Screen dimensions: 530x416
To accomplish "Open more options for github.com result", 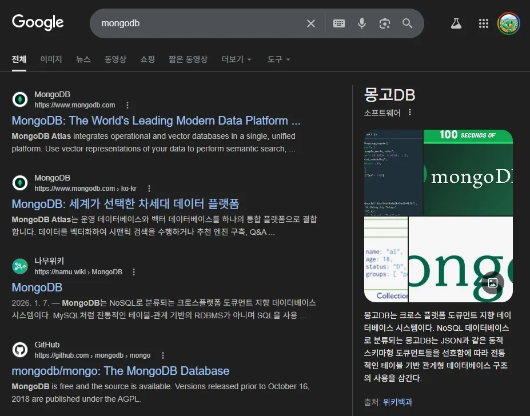I will click(x=163, y=355).
